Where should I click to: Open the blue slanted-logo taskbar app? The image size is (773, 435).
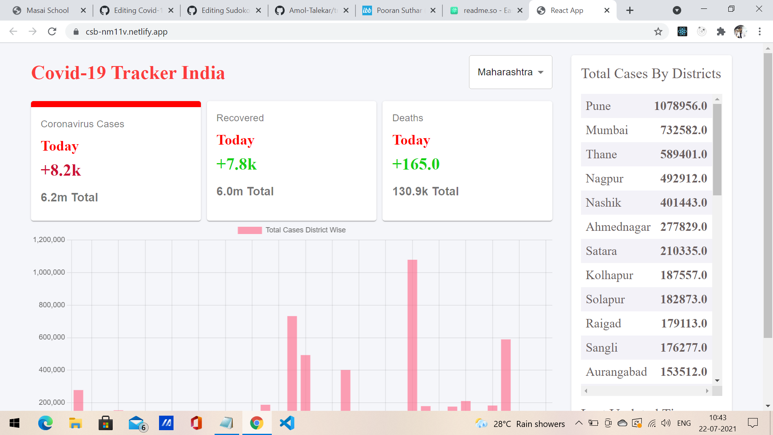click(166, 423)
